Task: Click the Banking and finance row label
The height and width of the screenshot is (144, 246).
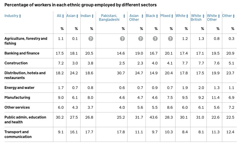Action: tap(22, 53)
